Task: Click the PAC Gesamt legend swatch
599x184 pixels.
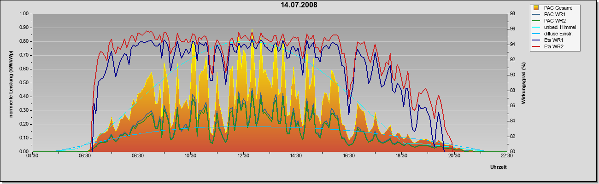Action: pos(536,8)
